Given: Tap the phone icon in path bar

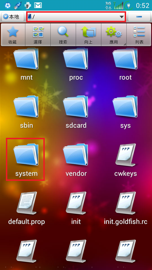Looking at the screenshot, I should (30, 17).
